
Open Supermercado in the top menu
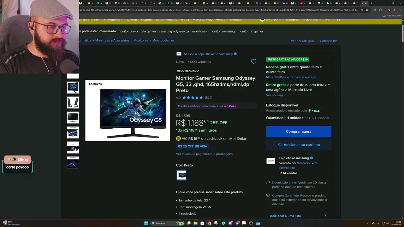coord(166,20)
